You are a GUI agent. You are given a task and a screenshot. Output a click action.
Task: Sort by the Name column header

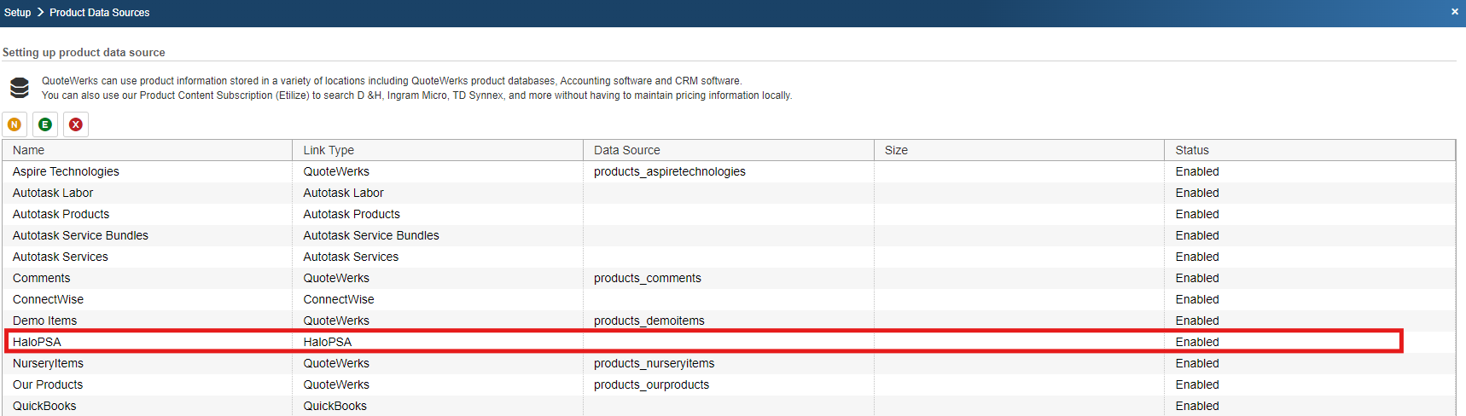pos(29,150)
